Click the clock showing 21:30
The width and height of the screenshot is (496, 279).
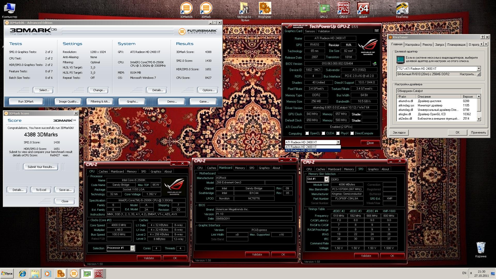click(481, 272)
